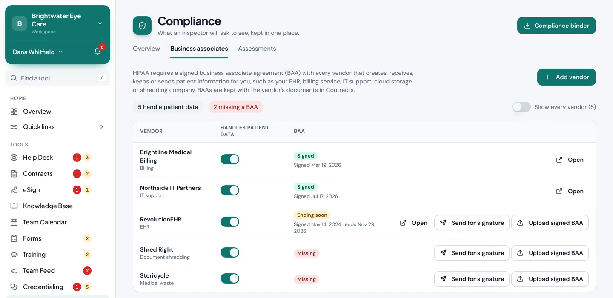Viewport: 613px width, 298px height.
Task: Click the Forms clipboard icon
Action: pos(14,238)
